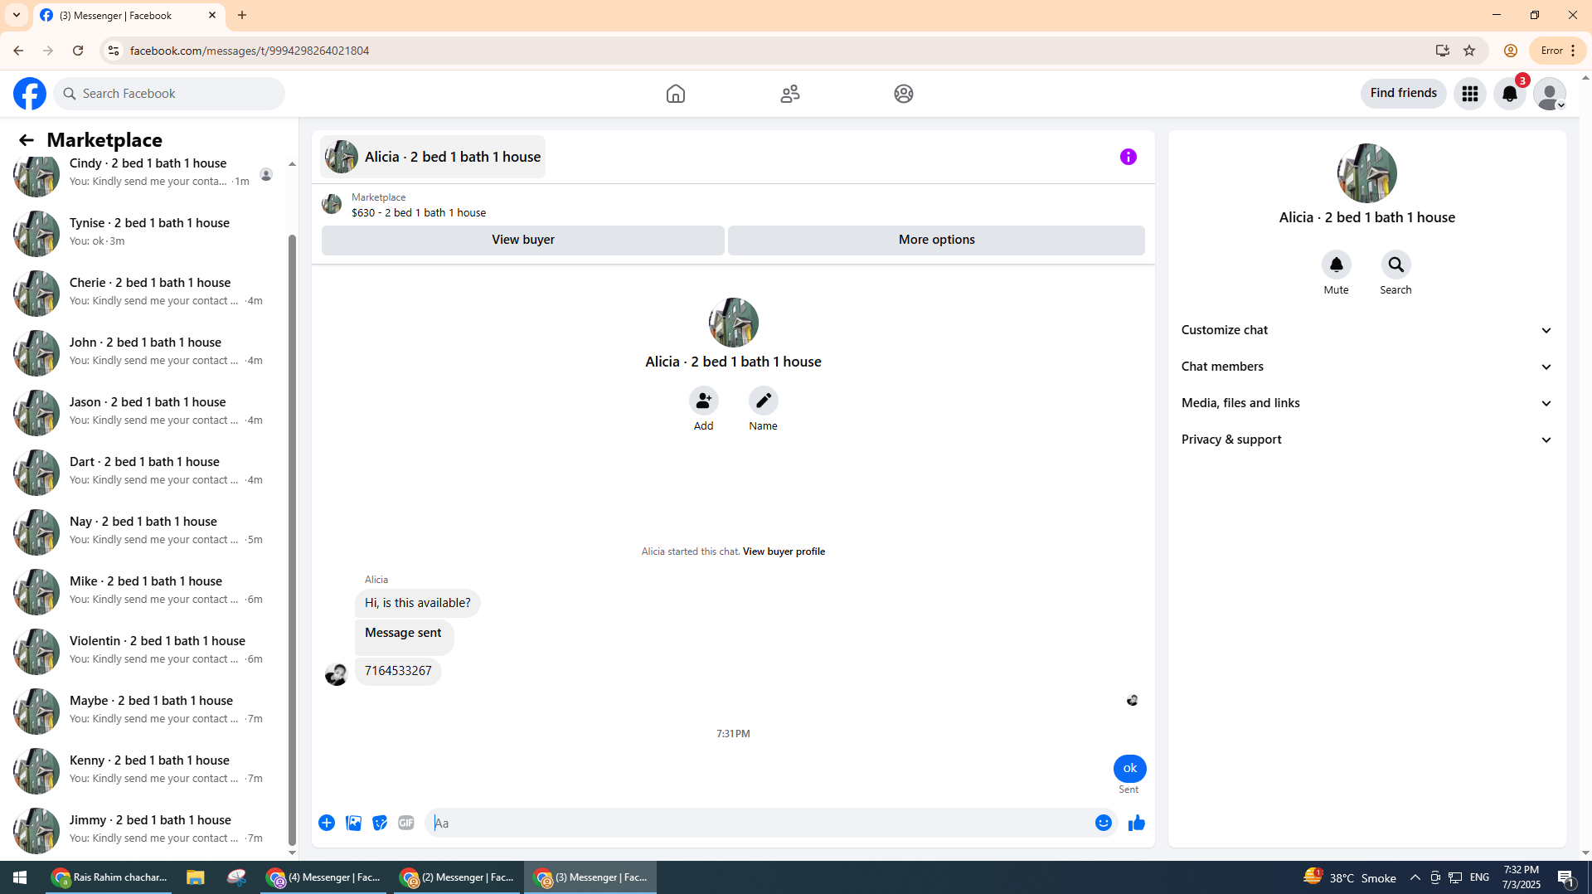The width and height of the screenshot is (1592, 894).
Task: Open View buyer profile link
Action: pyautogui.click(x=784, y=551)
